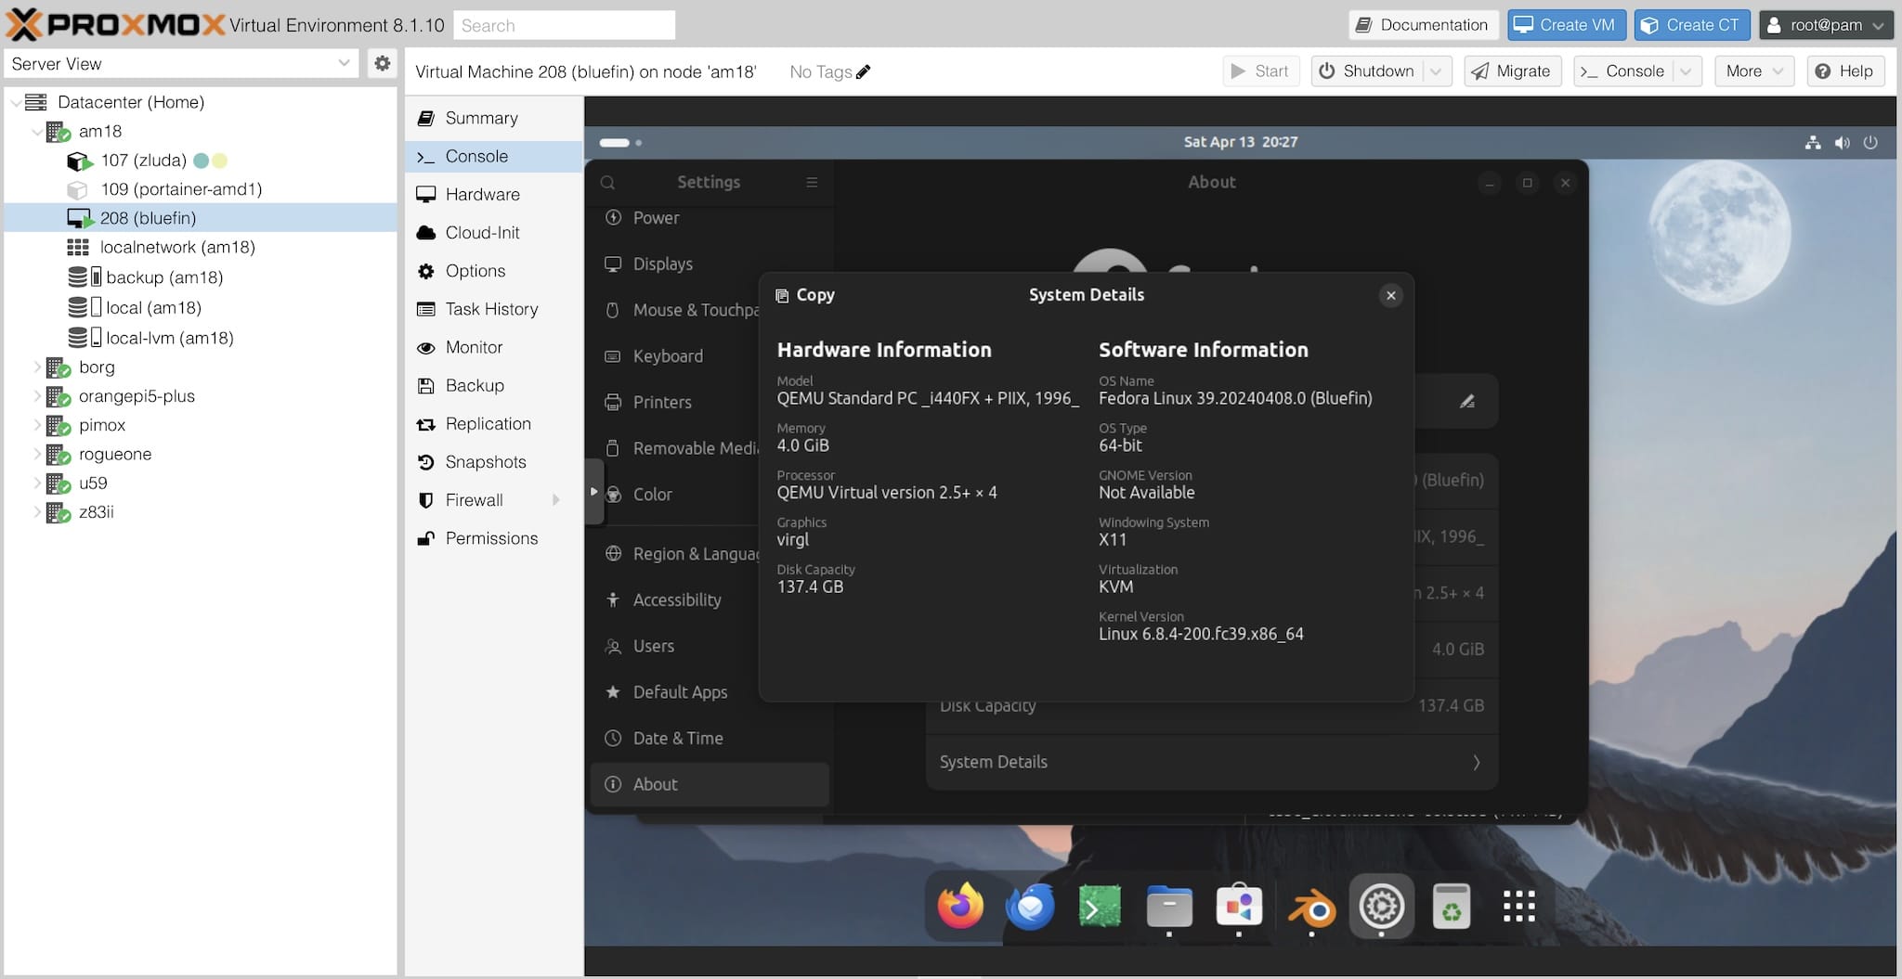This screenshot has width=1902, height=979.
Task: Open Documentation
Action: [1422, 25]
